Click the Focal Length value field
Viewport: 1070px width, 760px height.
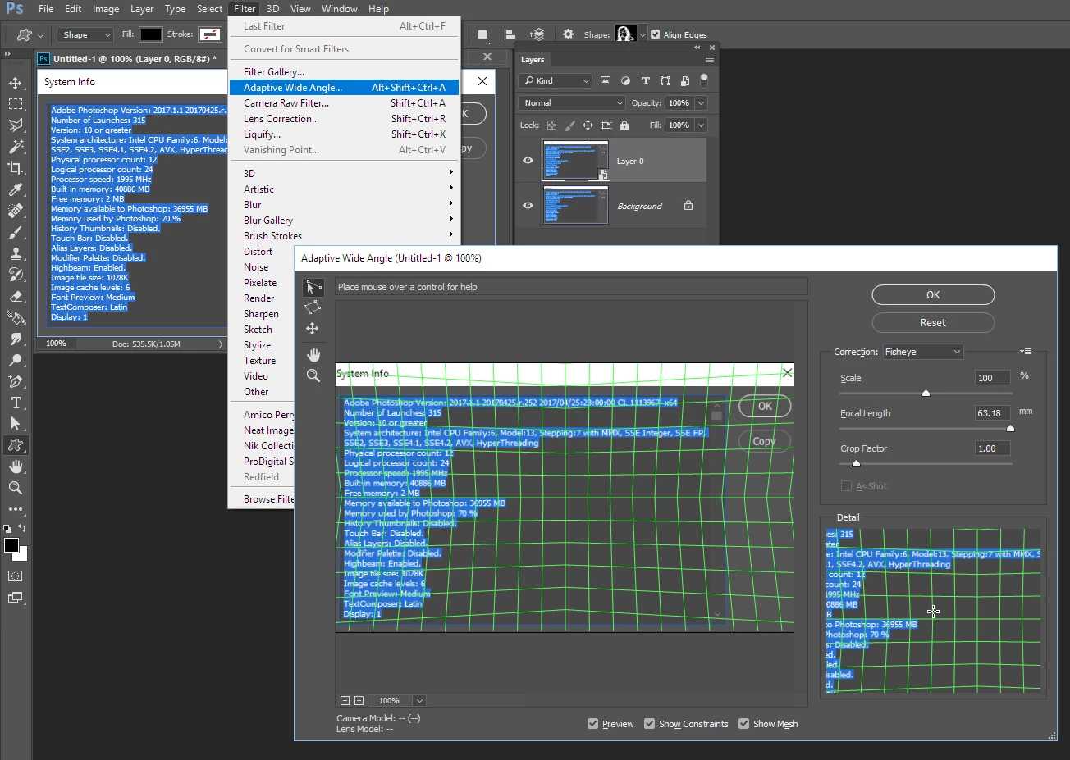[x=991, y=413]
